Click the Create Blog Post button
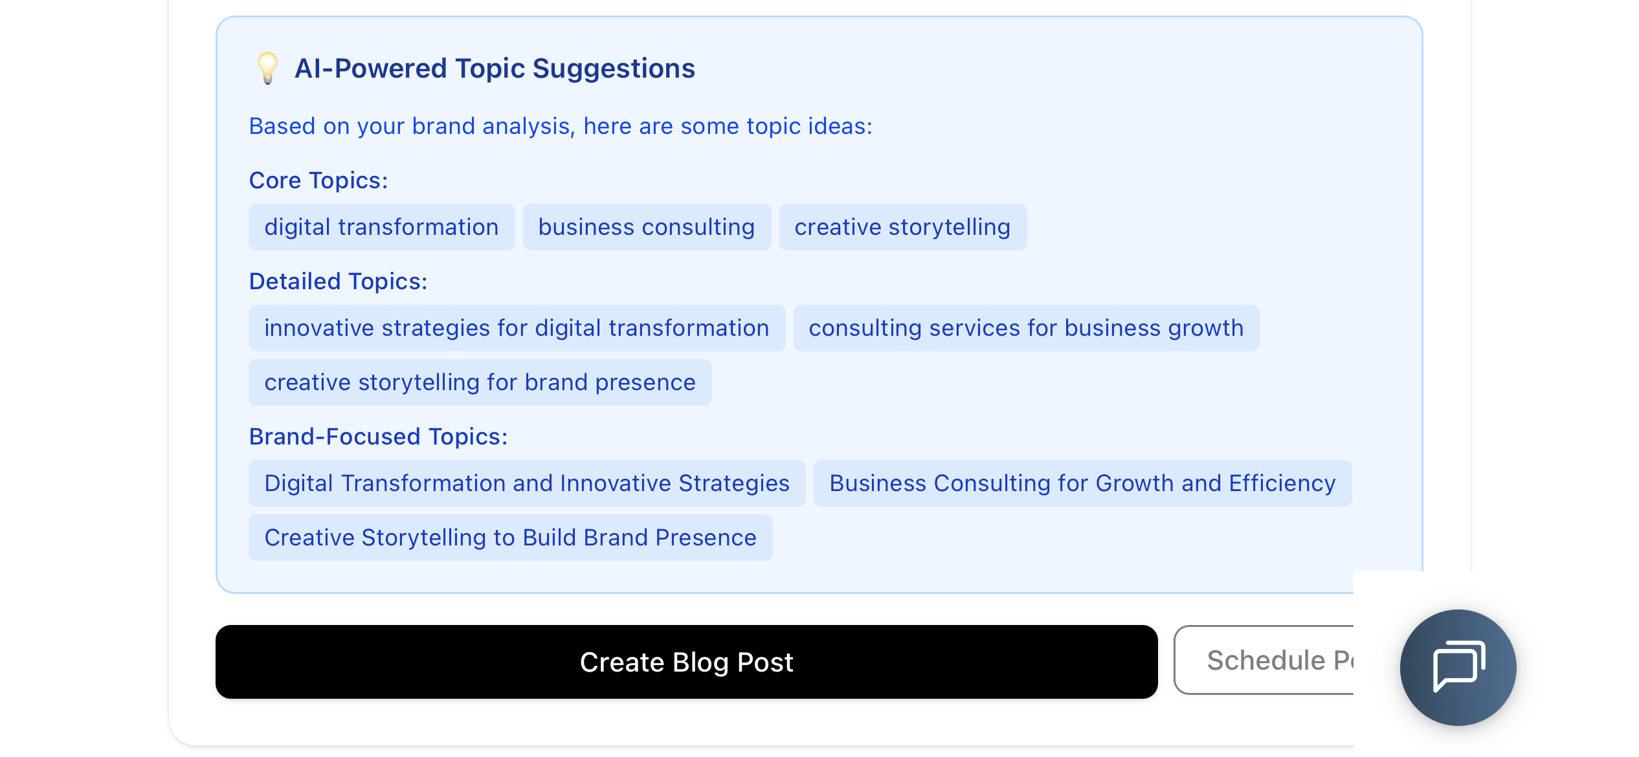This screenshot has width=1639, height=757. coord(686,662)
